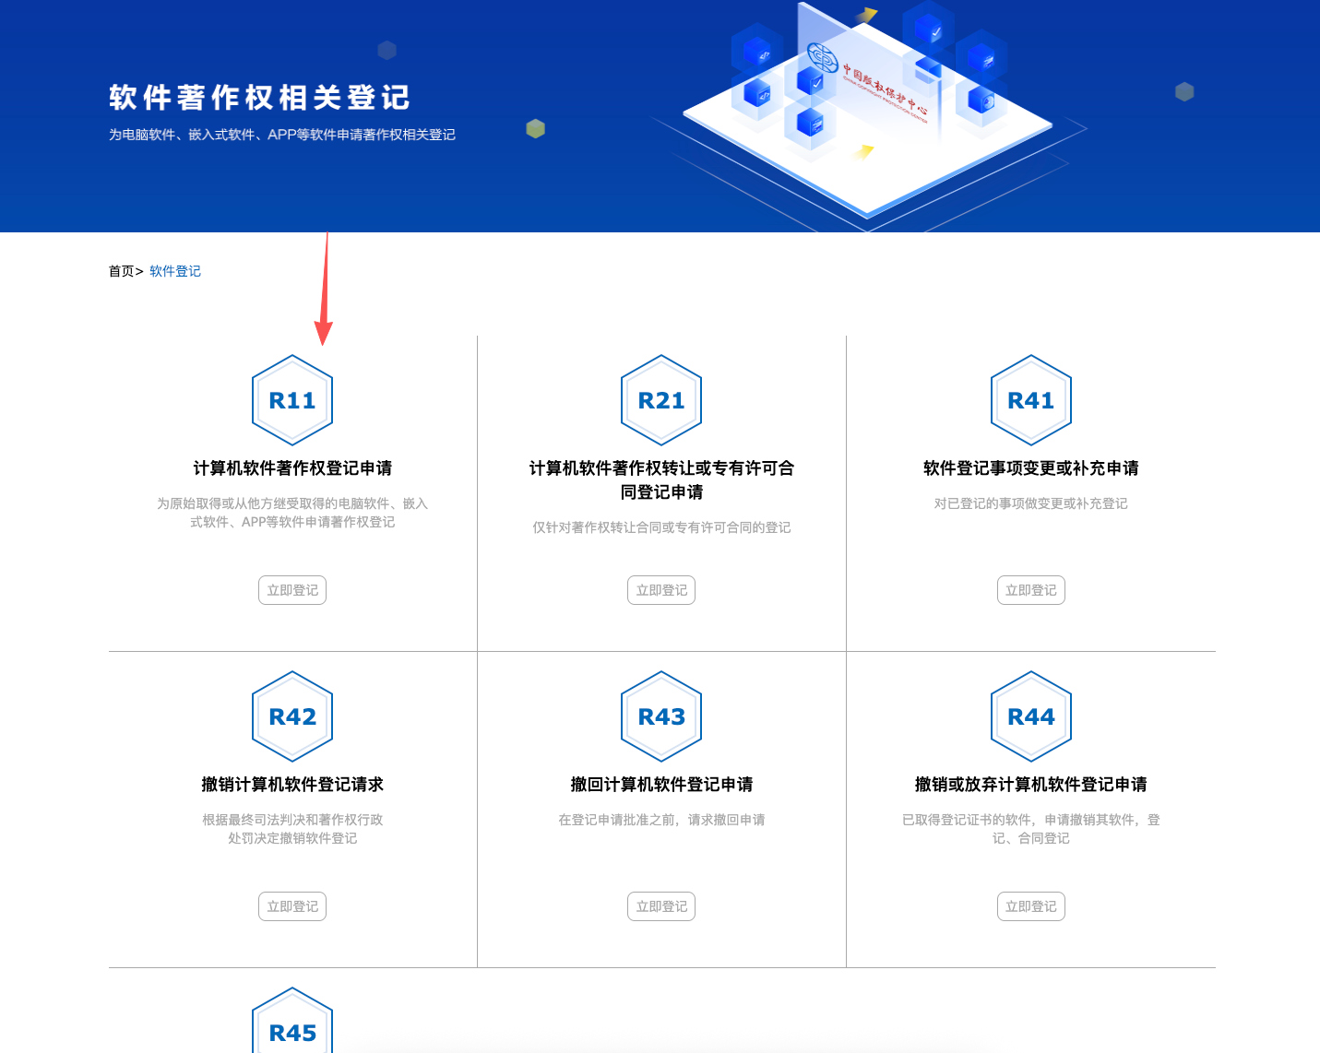This screenshot has height=1053, width=1320.
Task: Click the R45 hexagon icon
Action: point(292,1025)
